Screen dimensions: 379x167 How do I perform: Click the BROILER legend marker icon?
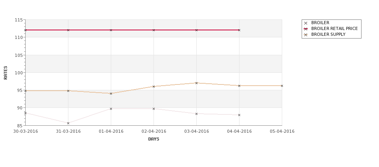[306, 23]
